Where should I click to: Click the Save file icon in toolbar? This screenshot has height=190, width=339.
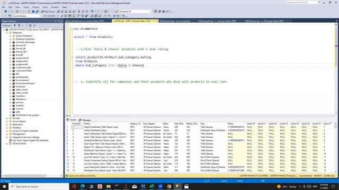[x=33, y=12]
